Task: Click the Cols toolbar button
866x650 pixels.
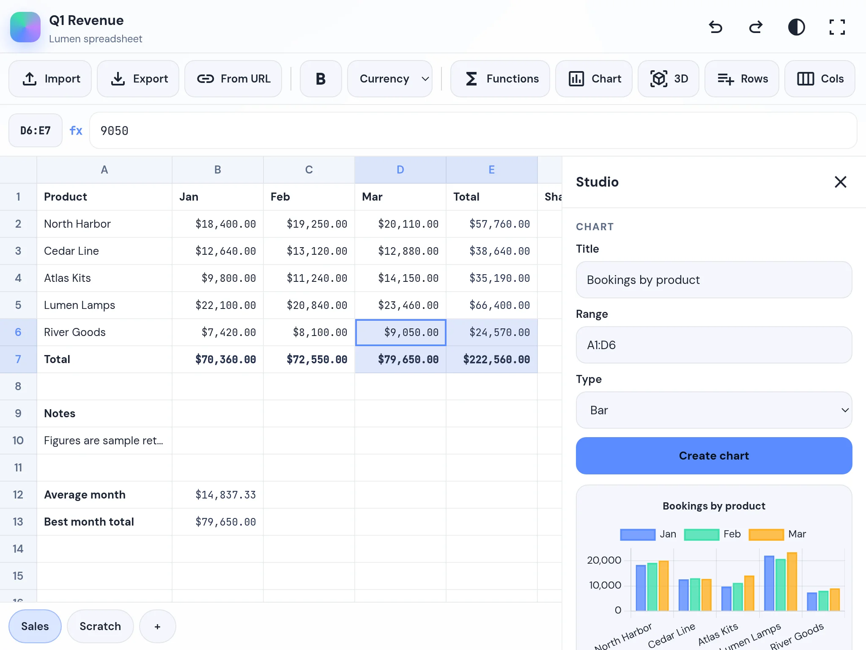Action: coord(820,79)
